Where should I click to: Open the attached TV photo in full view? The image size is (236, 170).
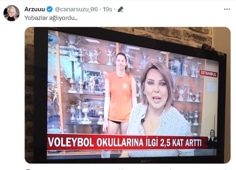(x=127, y=95)
